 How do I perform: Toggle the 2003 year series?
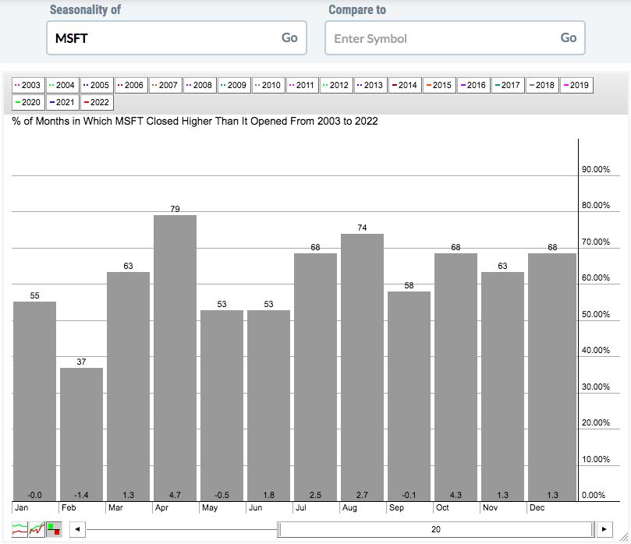[28, 85]
